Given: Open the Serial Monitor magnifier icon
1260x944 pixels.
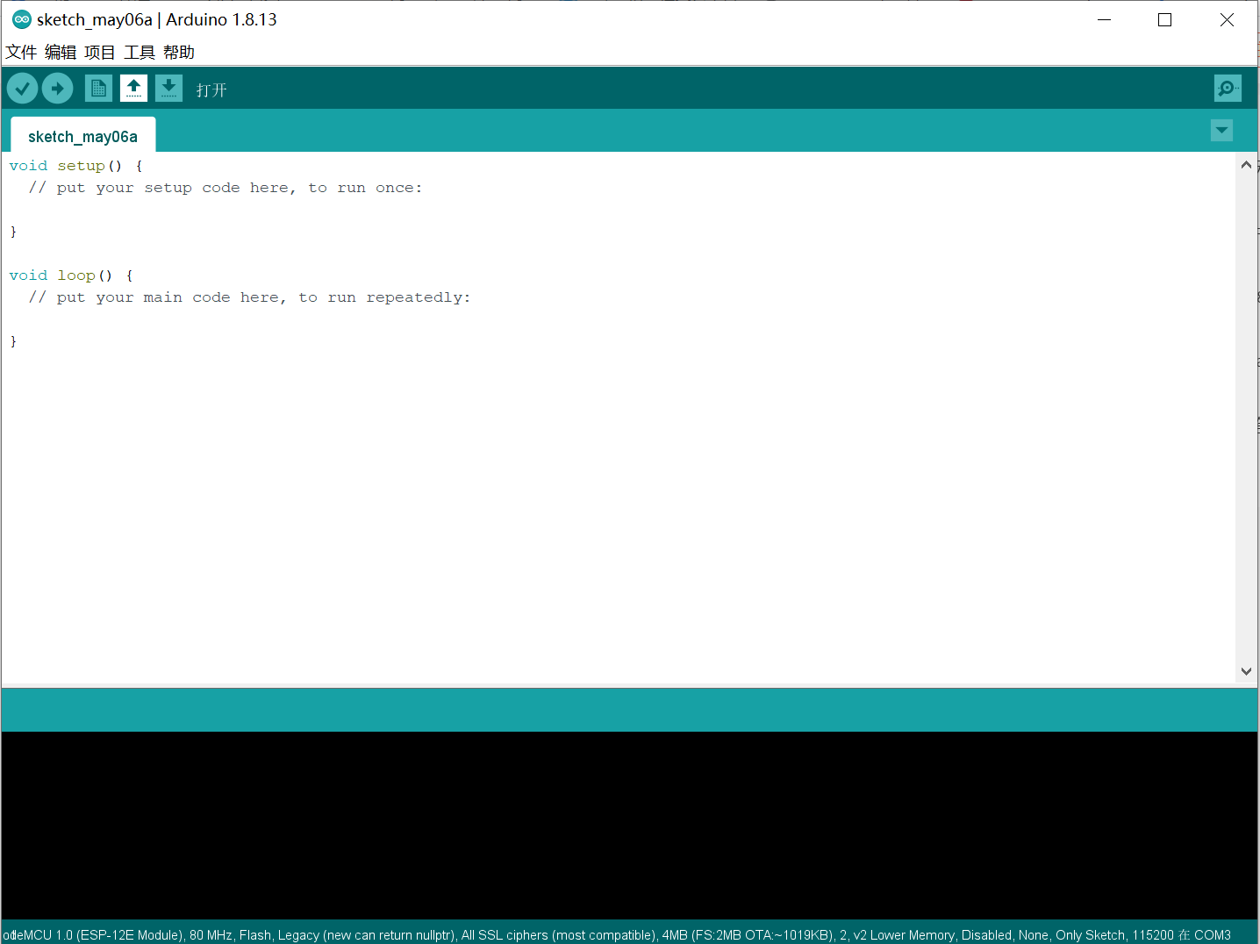Looking at the screenshot, I should point(1228,88).
